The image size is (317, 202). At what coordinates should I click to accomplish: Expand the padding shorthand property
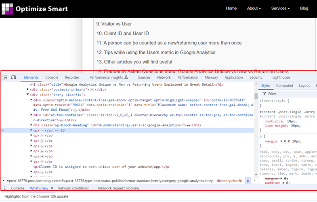(283, 183)
